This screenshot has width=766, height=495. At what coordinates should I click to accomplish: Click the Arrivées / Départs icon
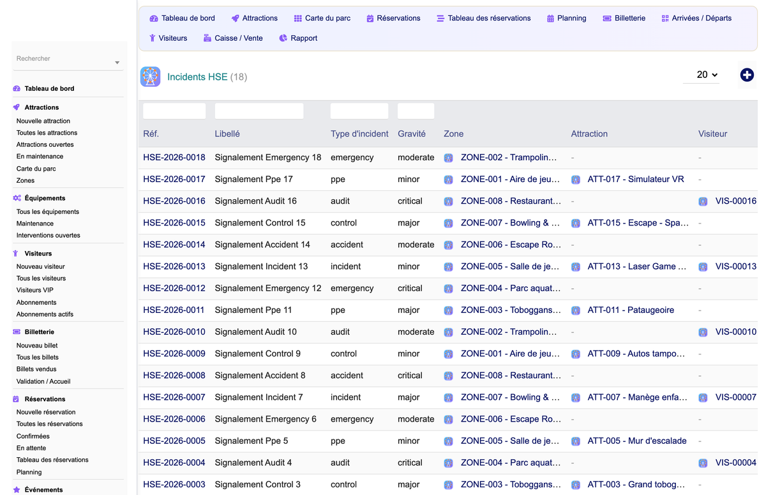click(665, 19)
